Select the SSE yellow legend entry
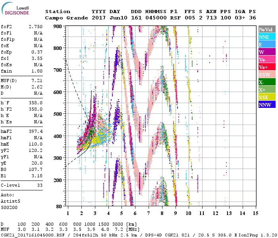This screenshot has width=278, height=238. click(267, 98)
